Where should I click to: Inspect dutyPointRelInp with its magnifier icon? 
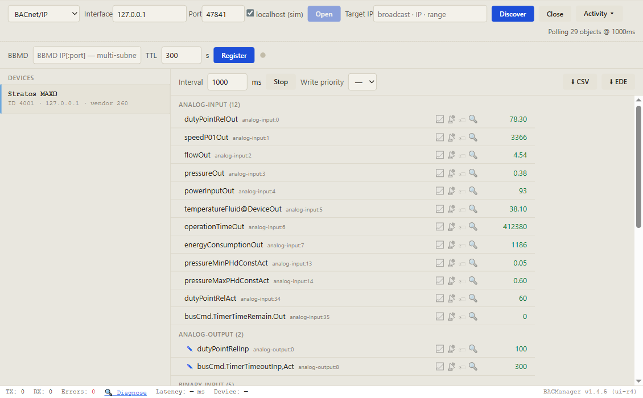473,349
